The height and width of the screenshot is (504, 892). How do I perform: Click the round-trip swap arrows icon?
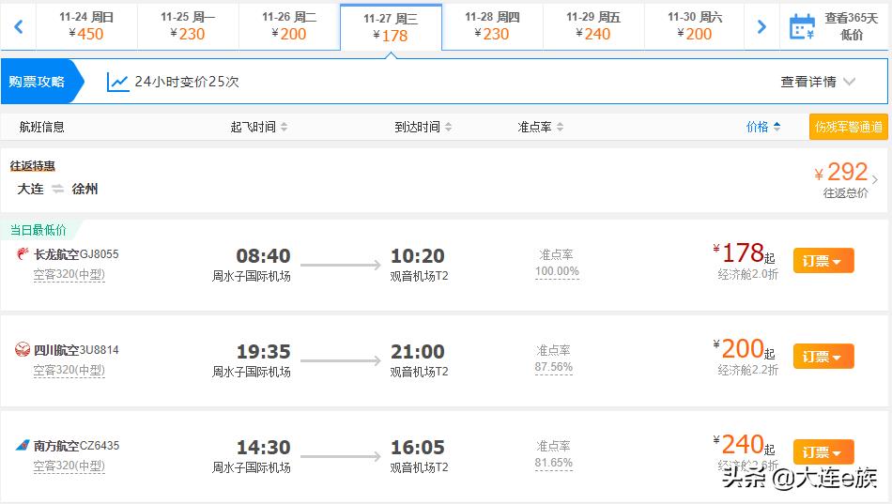coord(57,189)
